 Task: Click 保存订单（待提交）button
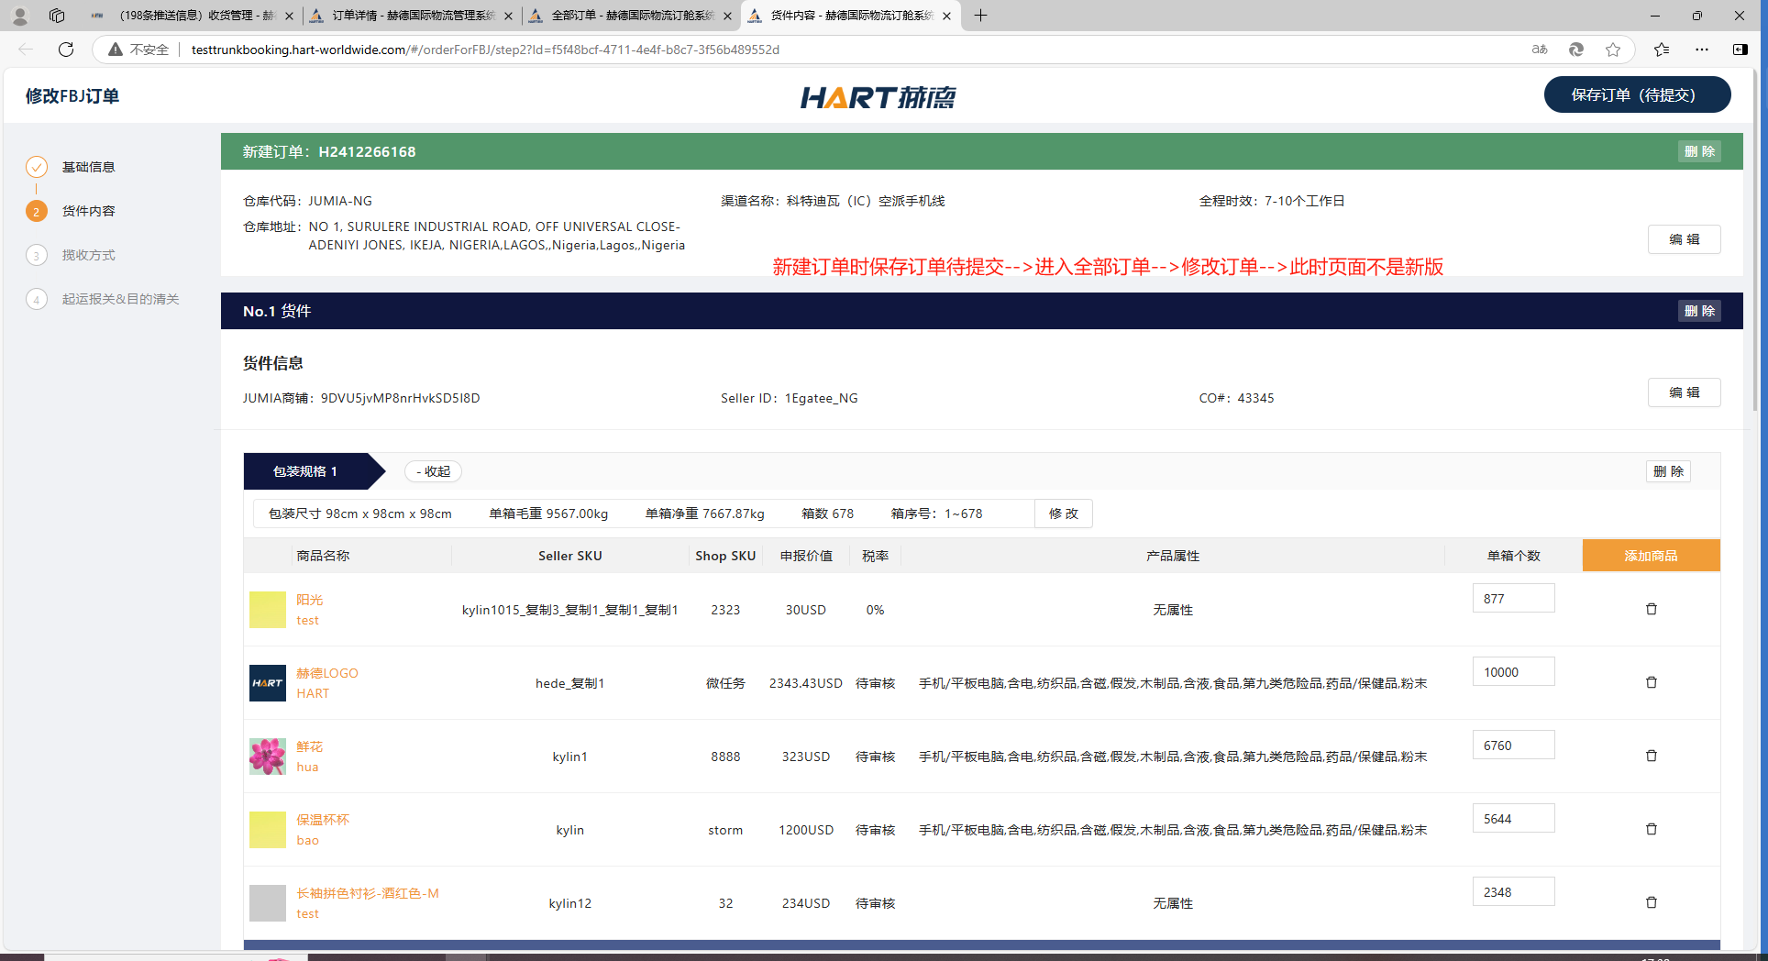click(1637, 95)
